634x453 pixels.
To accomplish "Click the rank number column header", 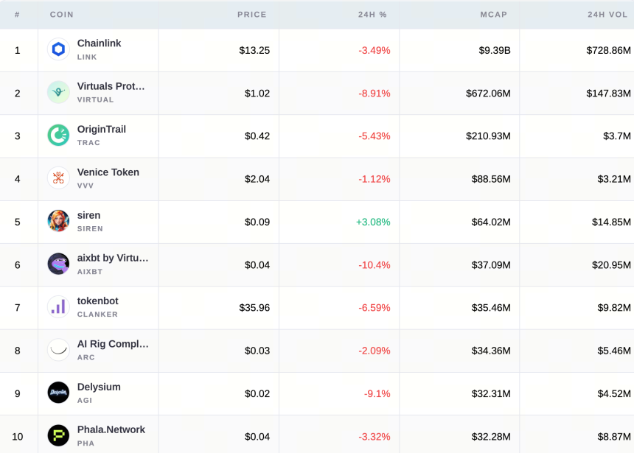I will pos(17,15).
